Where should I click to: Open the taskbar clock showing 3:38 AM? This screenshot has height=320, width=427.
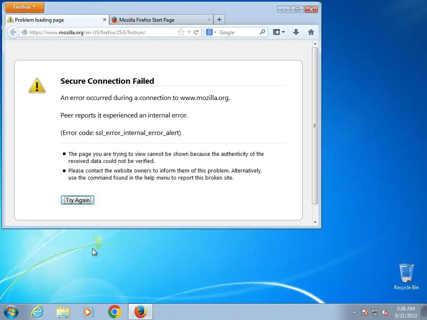406,312
